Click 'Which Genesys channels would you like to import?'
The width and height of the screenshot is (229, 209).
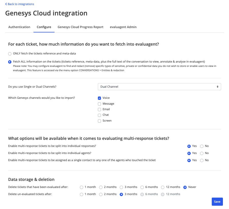(x=42, y=98)
